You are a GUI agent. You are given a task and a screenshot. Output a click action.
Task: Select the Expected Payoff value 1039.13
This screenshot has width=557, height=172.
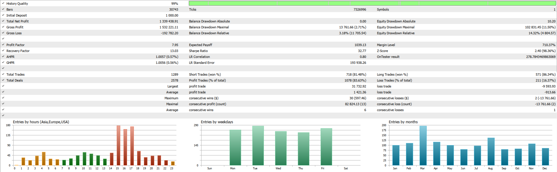click(360, 45)
